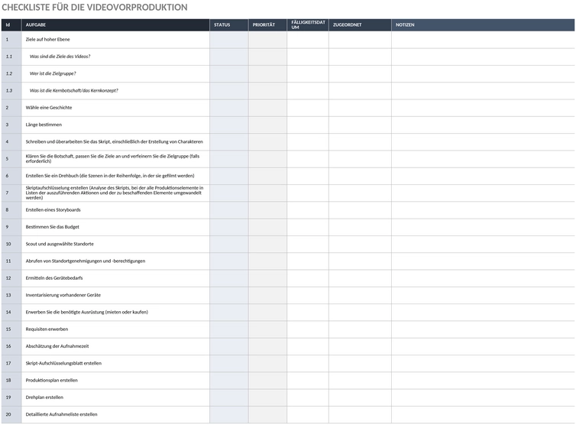The width and height of the screenshot is (576, 425).
Task: Click the Priorität cell for 'Länge bestimmen'
Action: point(267,125)
